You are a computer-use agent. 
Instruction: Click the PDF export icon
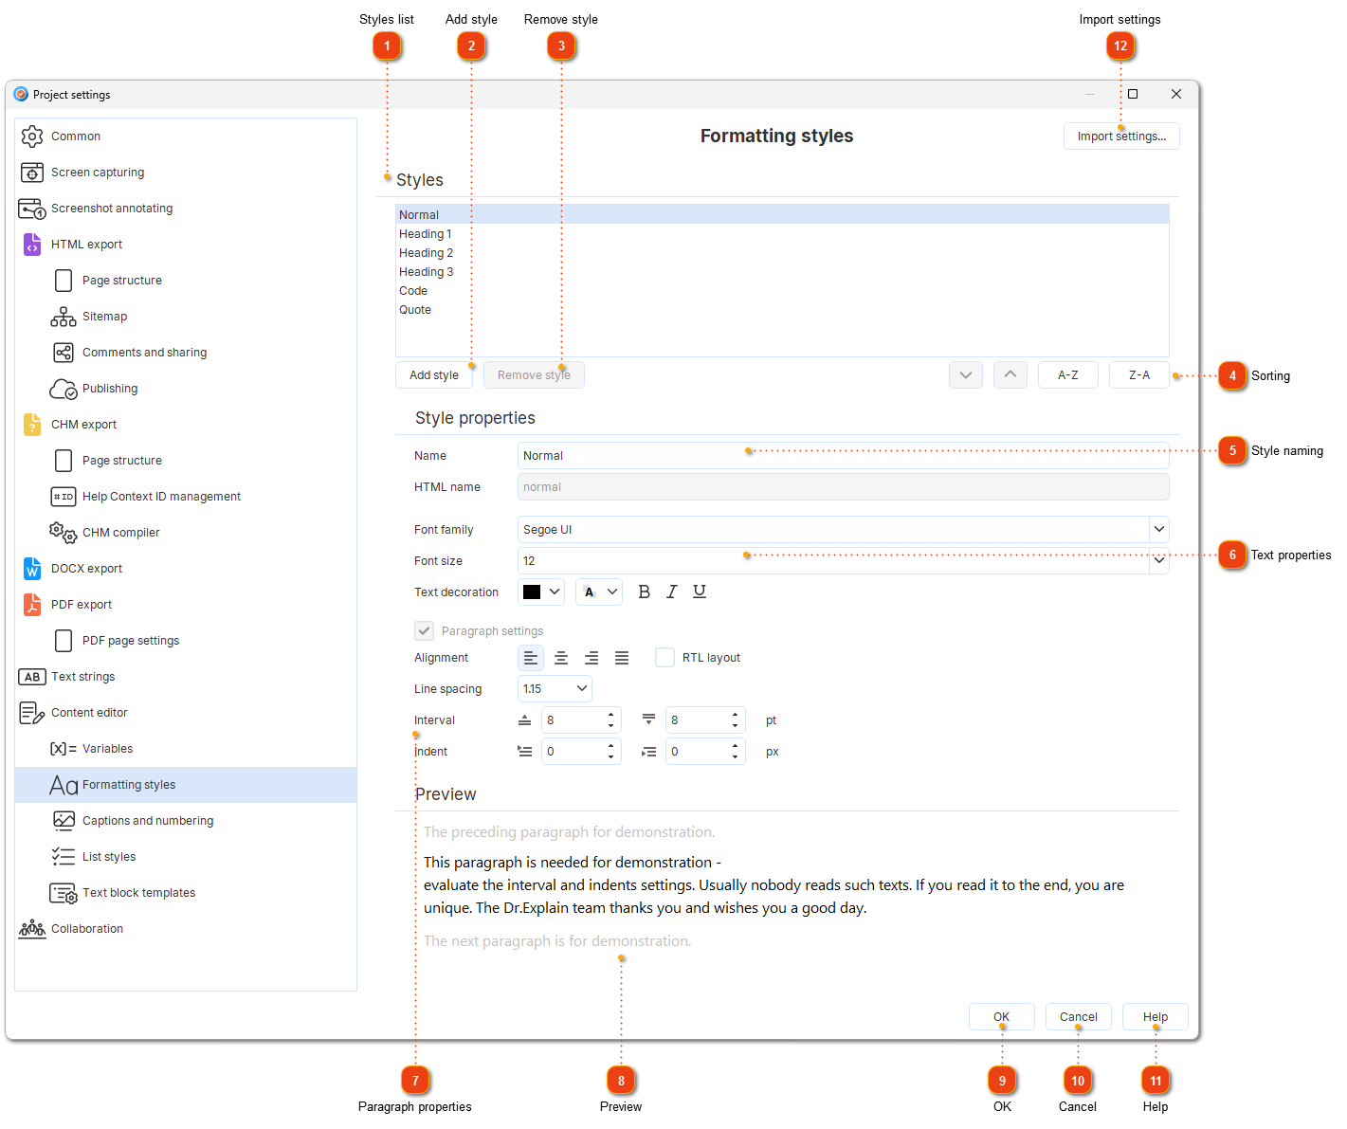click(x=32, y=605)
